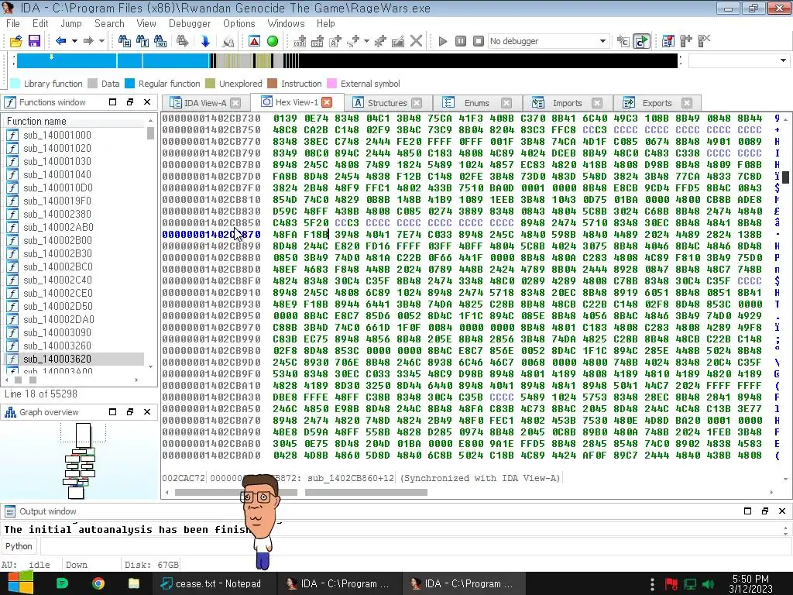Click the binary search binoculars icon

point(160,41)
